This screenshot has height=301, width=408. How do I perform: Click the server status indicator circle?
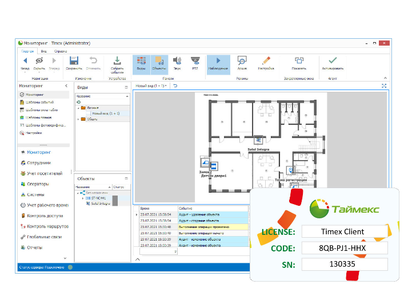point(70,267)
